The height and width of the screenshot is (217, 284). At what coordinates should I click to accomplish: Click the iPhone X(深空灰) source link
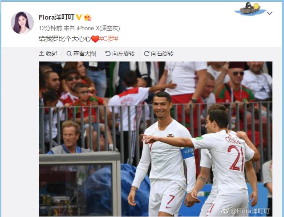click(98, 28)
